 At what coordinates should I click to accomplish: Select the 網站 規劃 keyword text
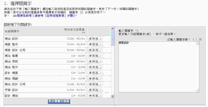pyautogui.click(x=12, y=78)
